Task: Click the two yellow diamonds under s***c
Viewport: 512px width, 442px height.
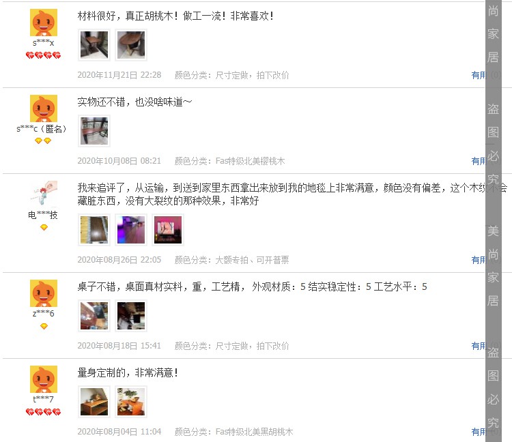Action: point(43,141)
